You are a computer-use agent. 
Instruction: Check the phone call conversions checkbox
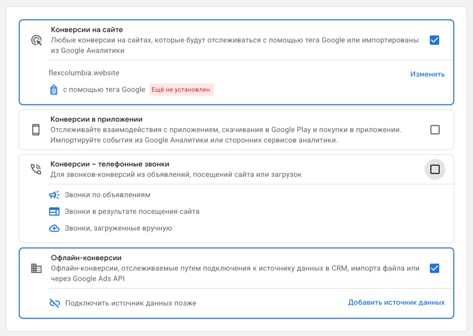pos(435,169)
